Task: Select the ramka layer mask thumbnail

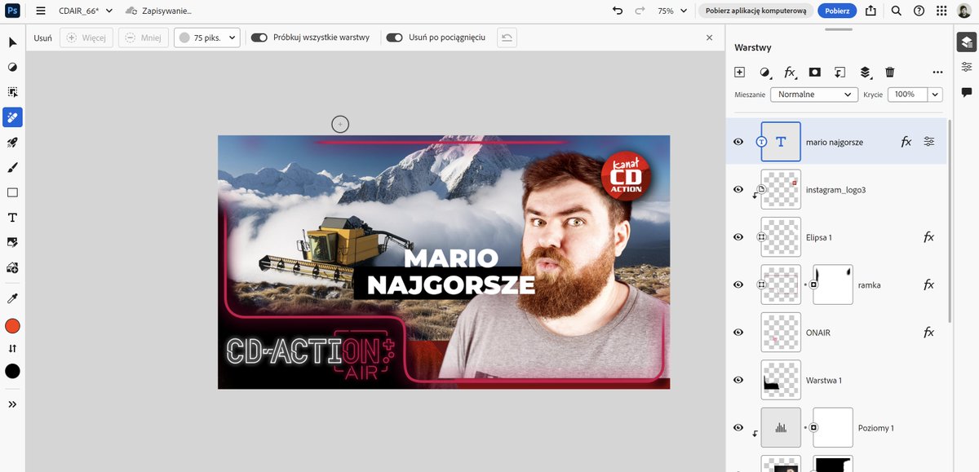Action: [x=833, y=285]
